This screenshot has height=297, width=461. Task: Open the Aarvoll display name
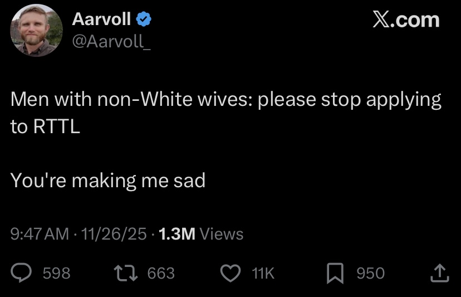tap(102, 20)
